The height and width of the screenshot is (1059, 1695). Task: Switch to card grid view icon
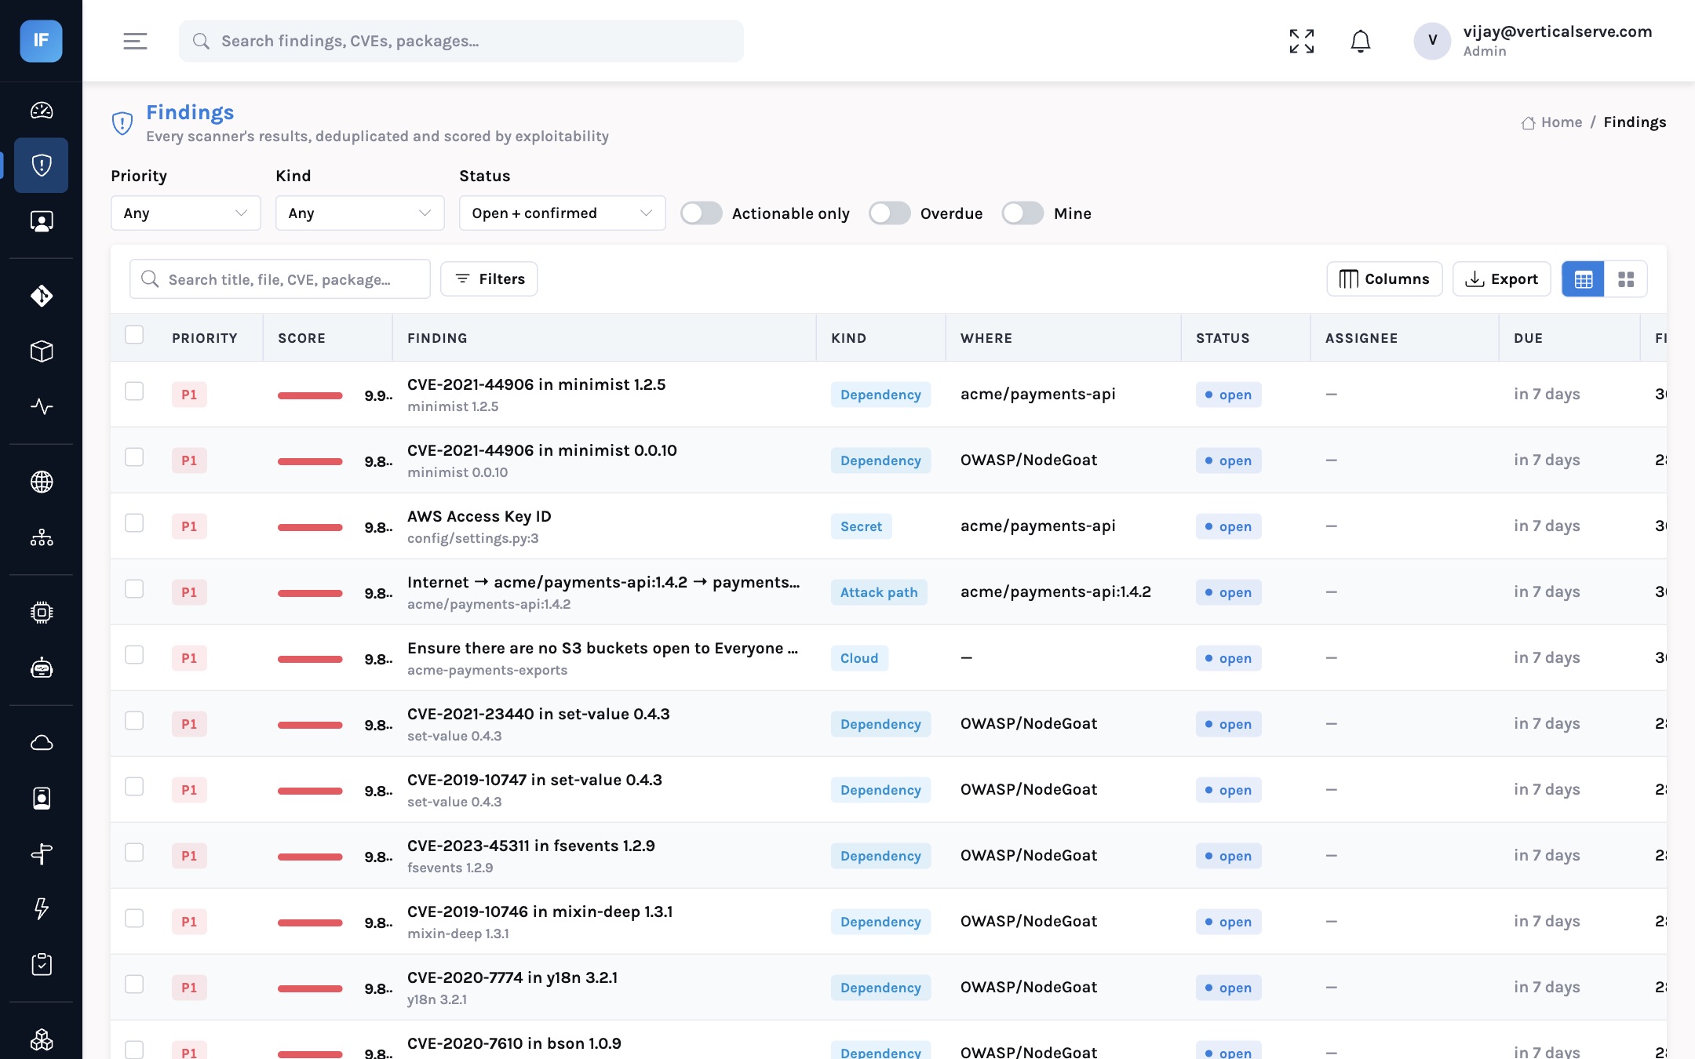click(x=1626, y=279)
